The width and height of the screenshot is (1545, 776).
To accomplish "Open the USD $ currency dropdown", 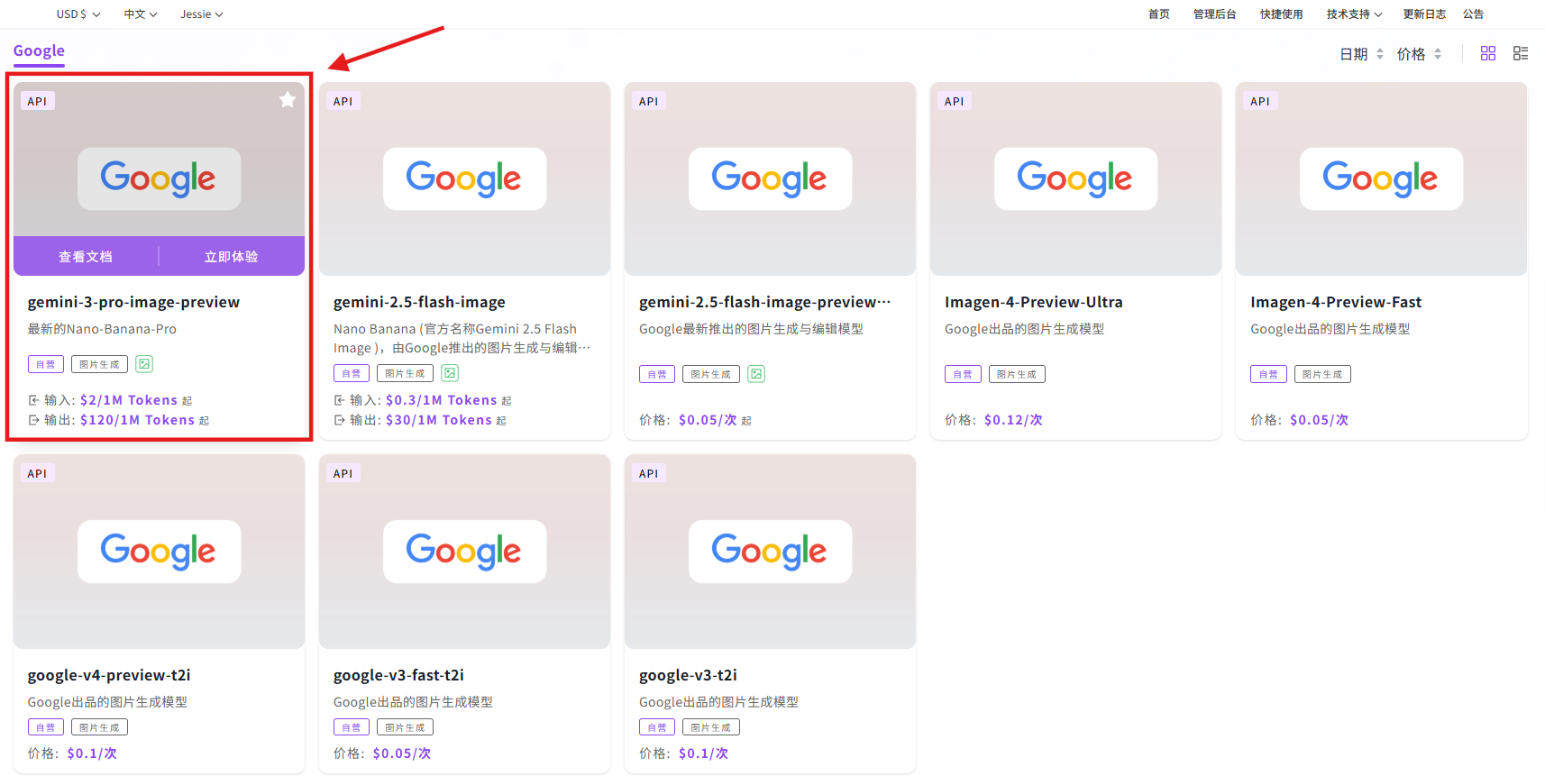I will (x=78, y=14).
